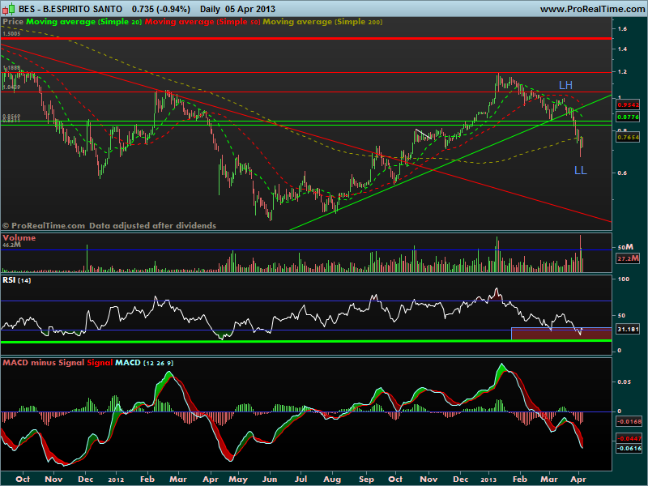Click the -0.0616 MACD value tag
The width and height of the screenshot is (648, 486).
(629, 449)
